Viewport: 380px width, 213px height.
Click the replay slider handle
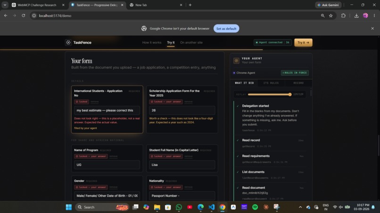pyautogui.click(x=290, y=95)
